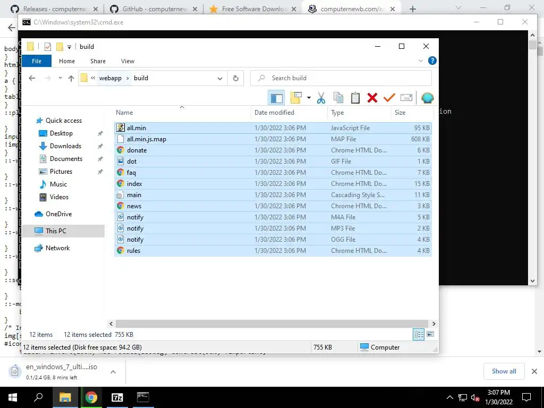This screenshot has width=544, height=408.
Task: Select the faq HTML file
Action: pos(273,173)
